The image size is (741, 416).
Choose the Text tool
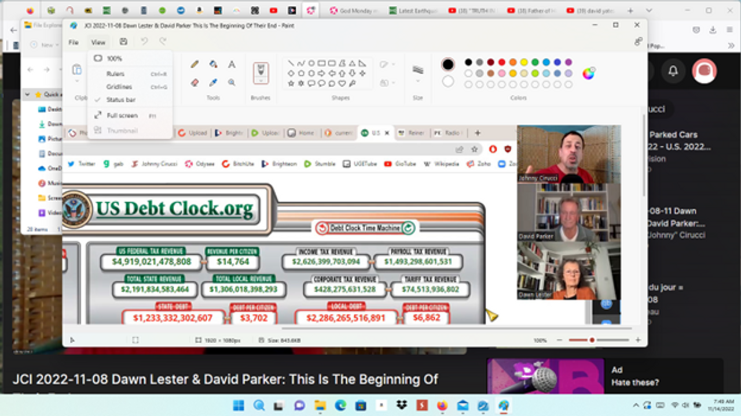click(x=232, y=64)
